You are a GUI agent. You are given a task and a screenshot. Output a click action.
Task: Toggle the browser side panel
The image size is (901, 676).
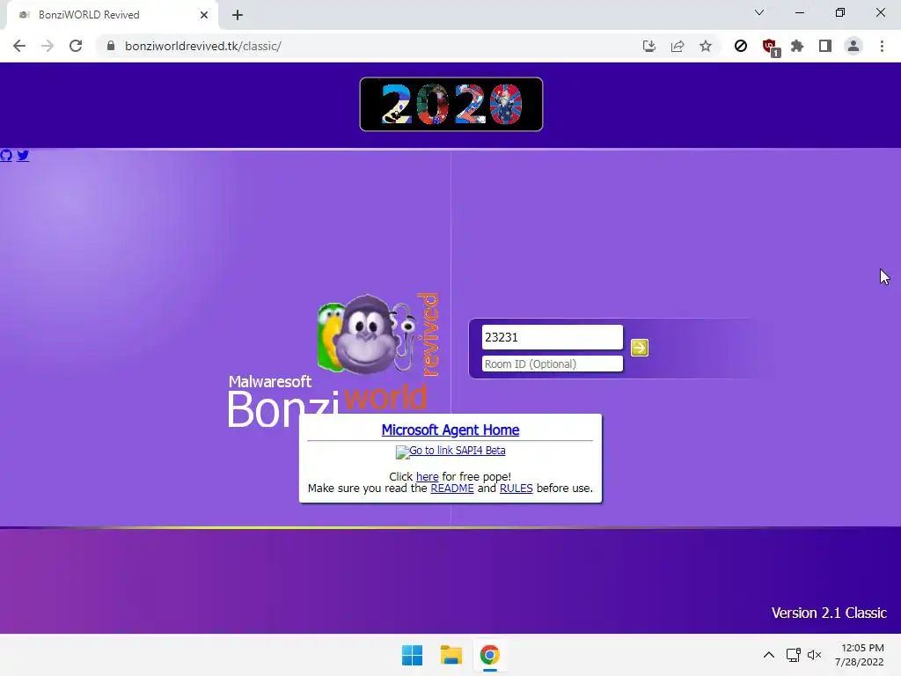click(825, 46)
